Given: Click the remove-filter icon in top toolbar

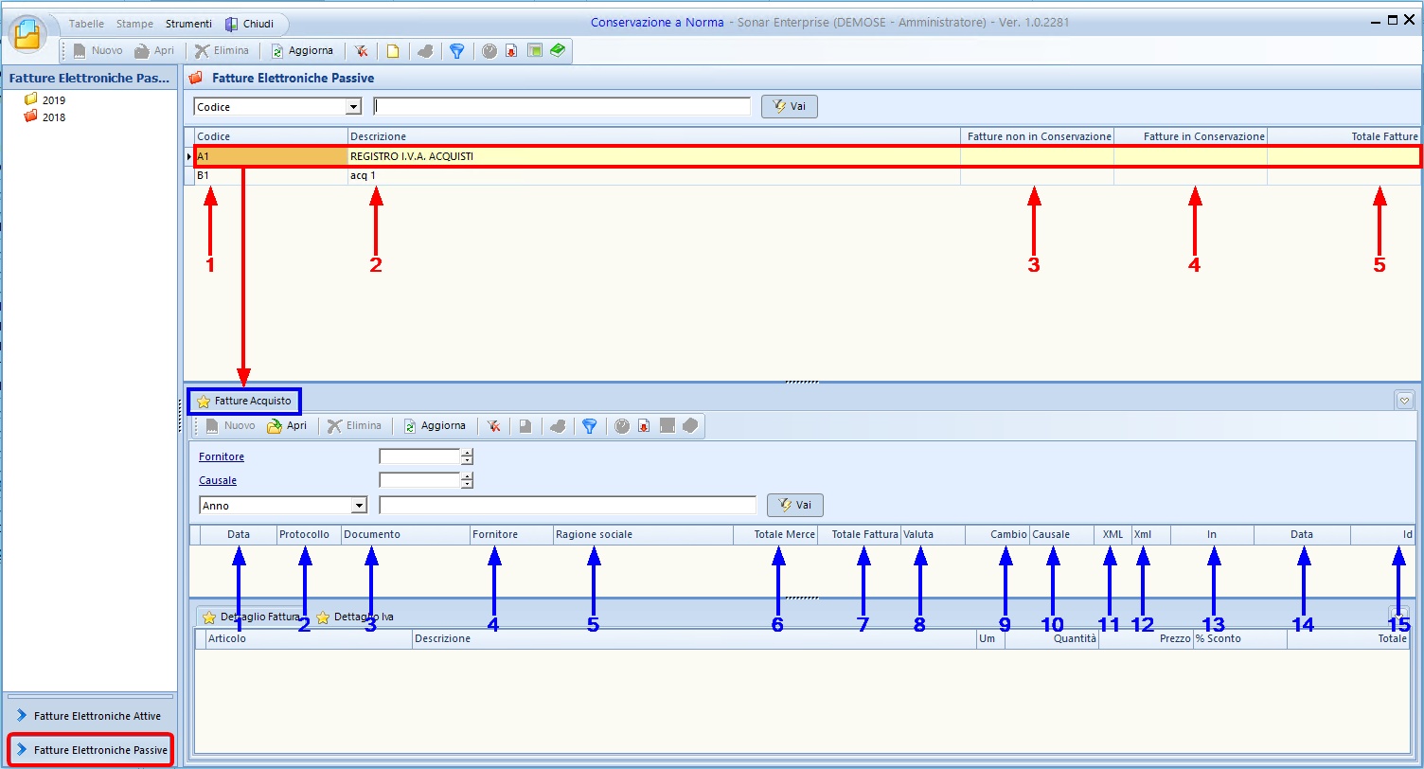Looking at the screenshot, I should 361,51.
